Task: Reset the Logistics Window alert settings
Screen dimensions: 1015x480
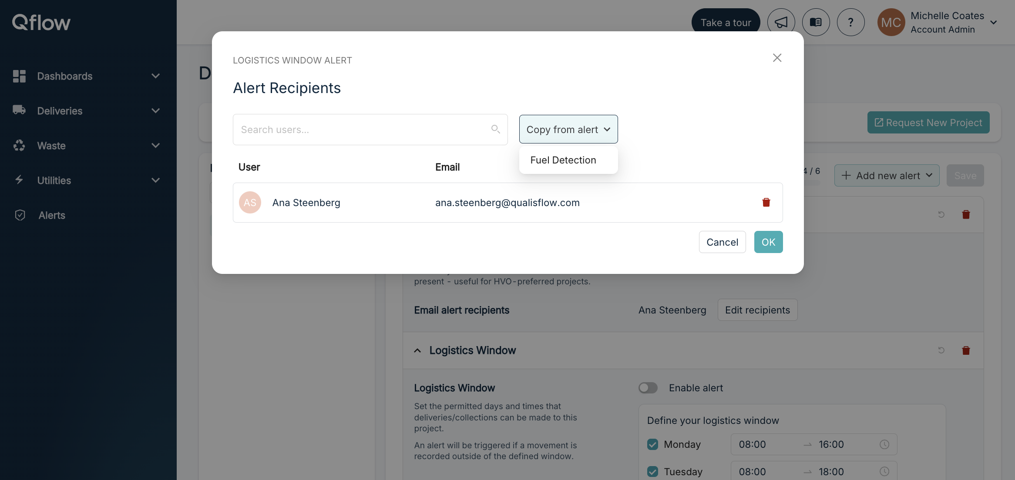Action: 941,350
